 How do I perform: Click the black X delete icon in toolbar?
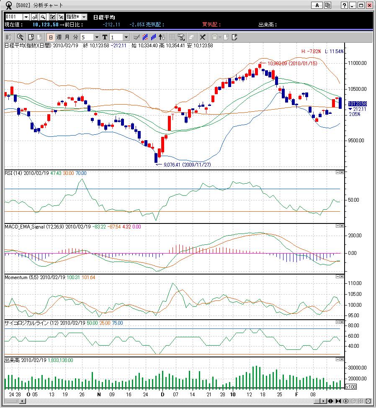coord(203,37)
